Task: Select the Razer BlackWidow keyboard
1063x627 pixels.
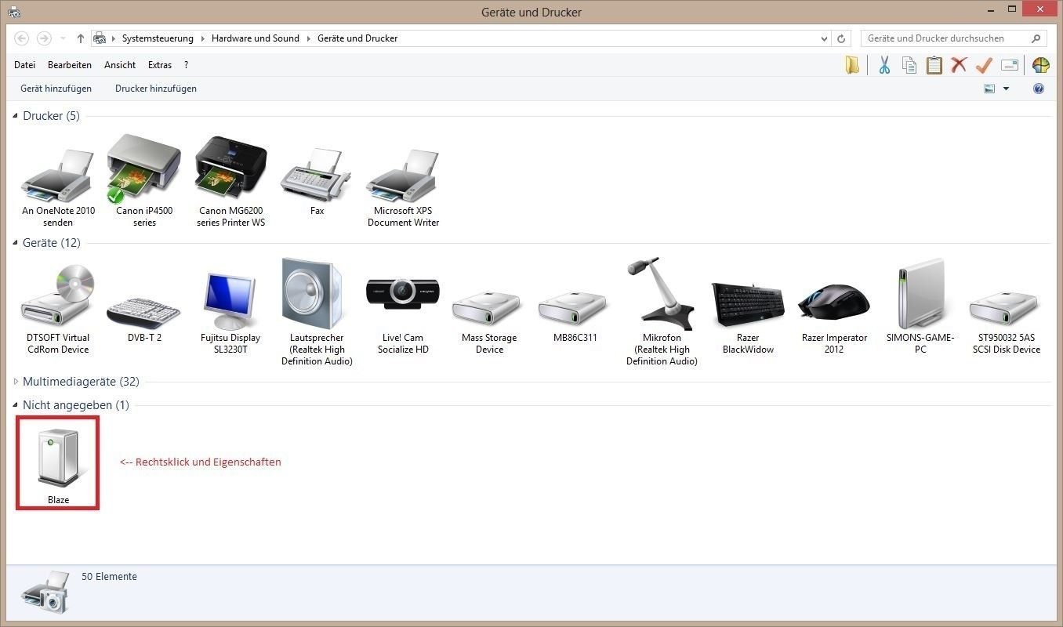Action: point(748,317)
